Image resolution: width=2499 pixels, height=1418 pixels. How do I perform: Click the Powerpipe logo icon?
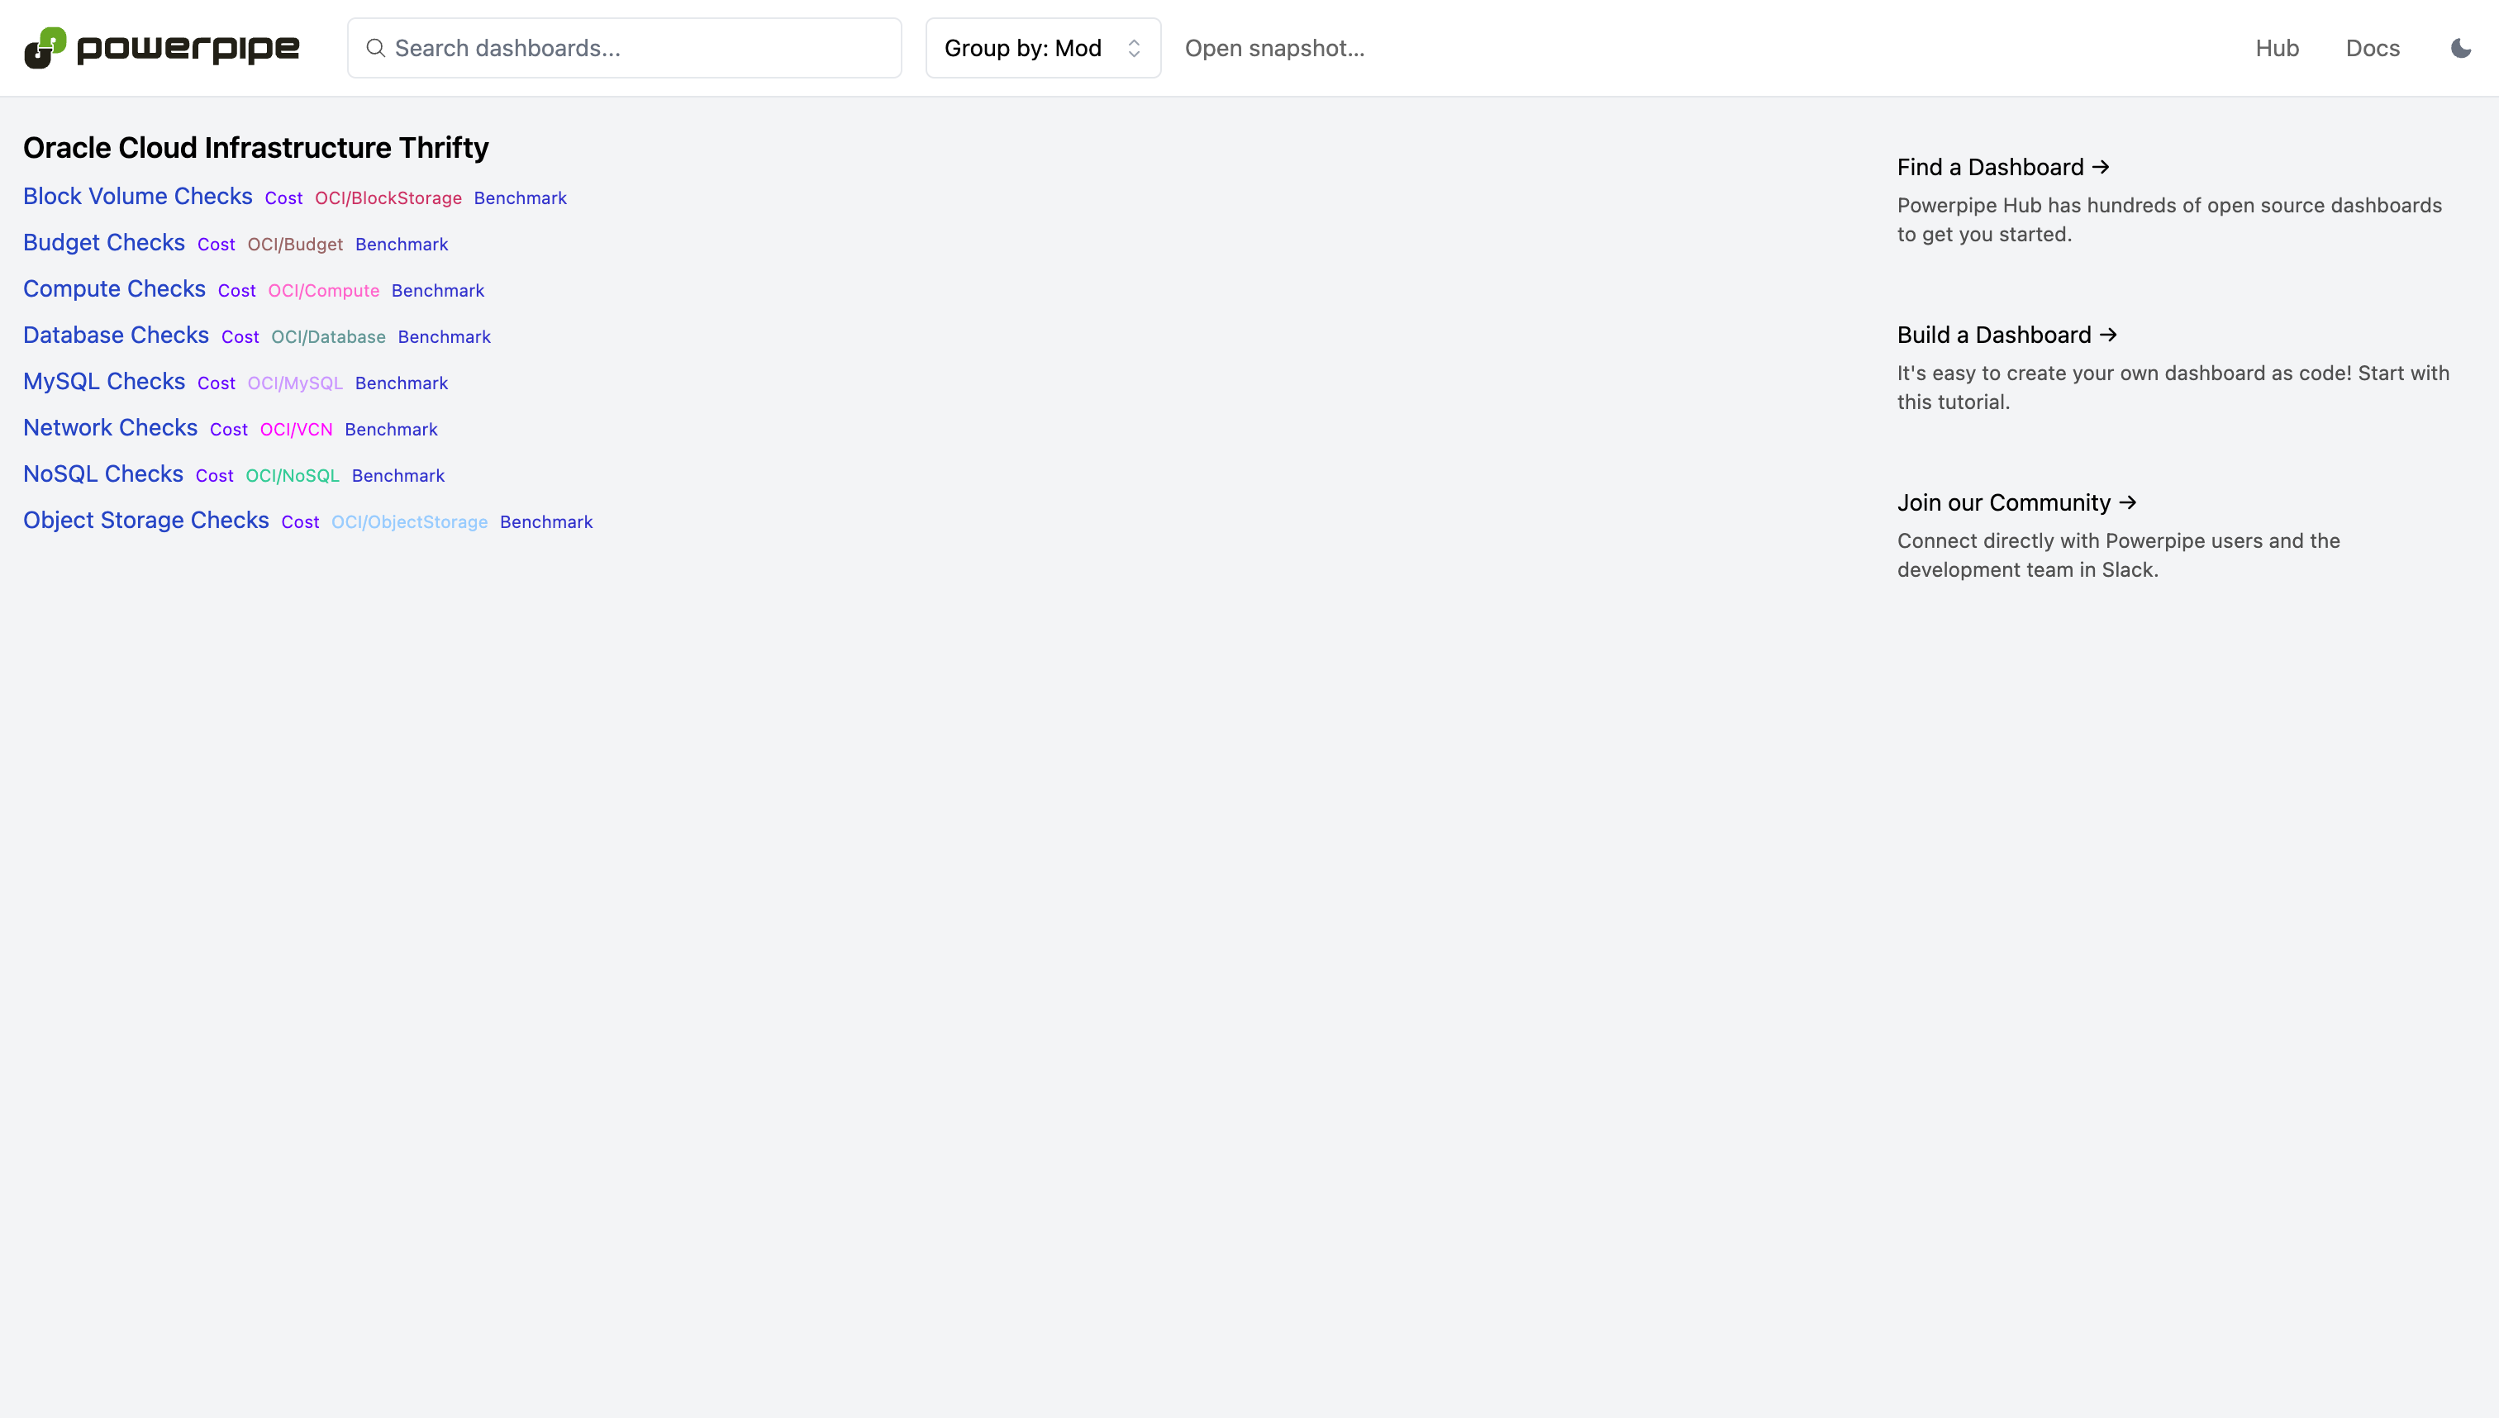click(45, 48)
